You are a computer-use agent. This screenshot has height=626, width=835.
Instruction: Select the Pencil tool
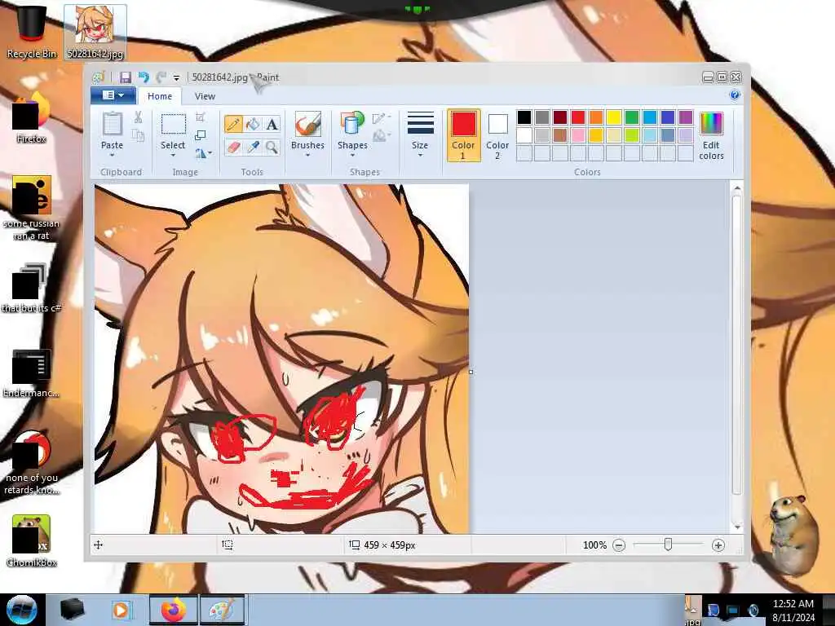point(233,124)
